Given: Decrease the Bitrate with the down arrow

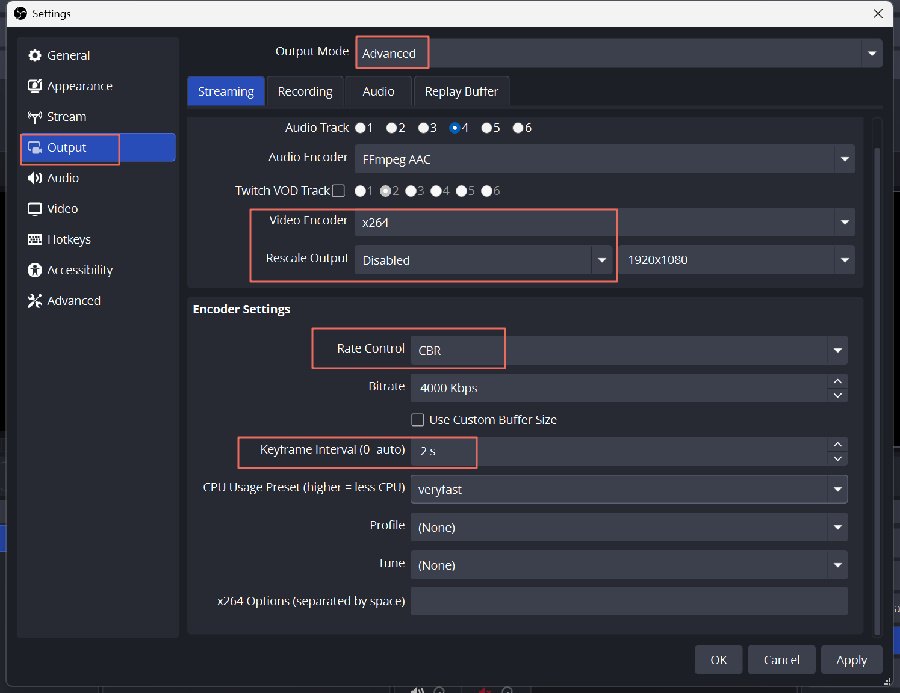Looking at the screenshot, I should [x=837, y=395].
